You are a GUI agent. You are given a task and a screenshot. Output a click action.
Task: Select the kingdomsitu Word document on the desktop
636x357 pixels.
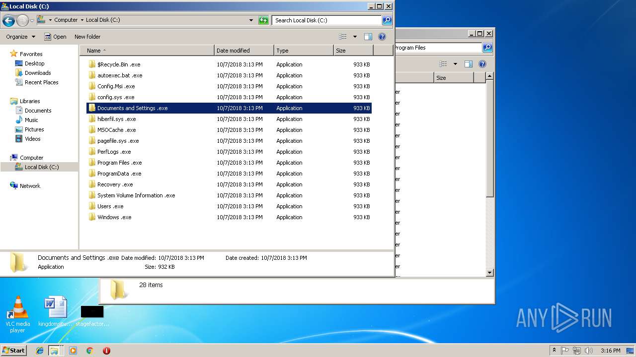coord(56,312)
